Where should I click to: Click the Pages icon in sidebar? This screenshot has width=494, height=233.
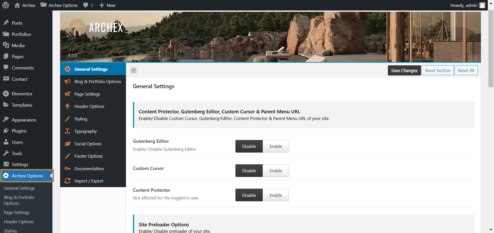6,56
